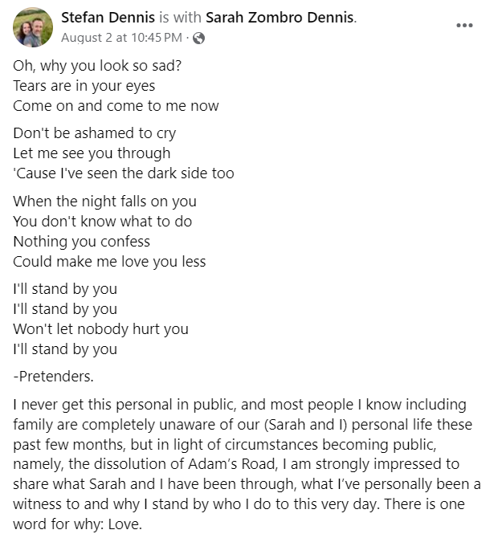This screenshot has width=498, height=538.
Task: Click "'Cause I've seen the dark side too"
Action: point(124,173)
